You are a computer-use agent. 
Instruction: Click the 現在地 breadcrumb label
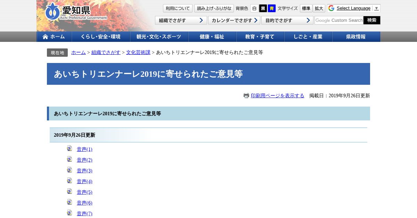click(57, 53)
